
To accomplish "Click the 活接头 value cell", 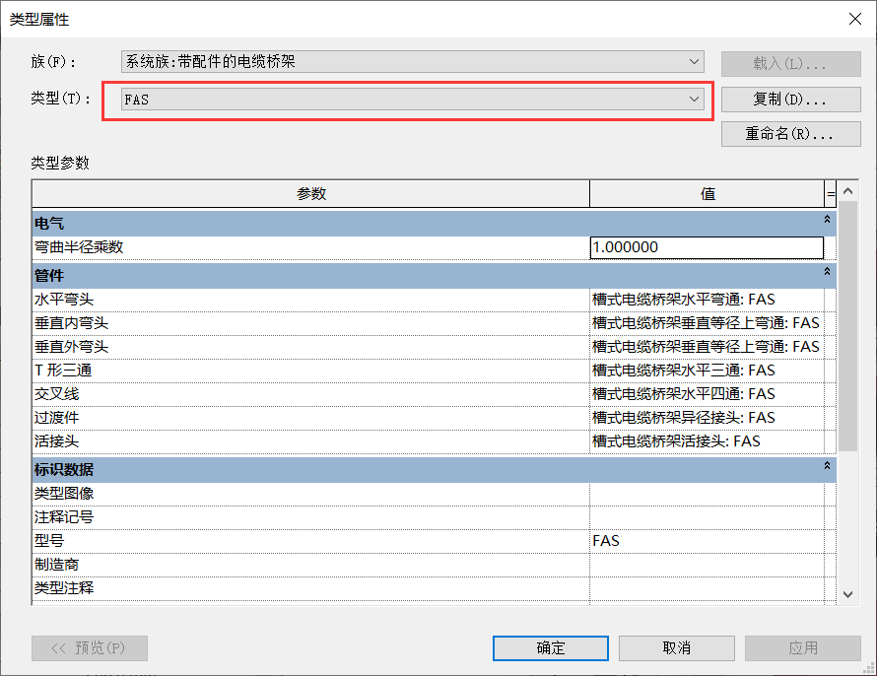I will (x=706, y=441).
